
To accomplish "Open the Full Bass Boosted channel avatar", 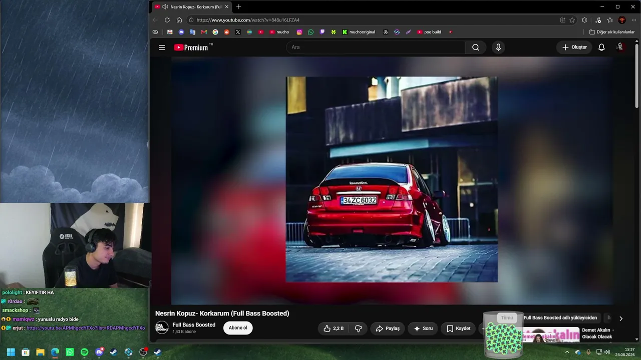I will (x=162, y=328).
